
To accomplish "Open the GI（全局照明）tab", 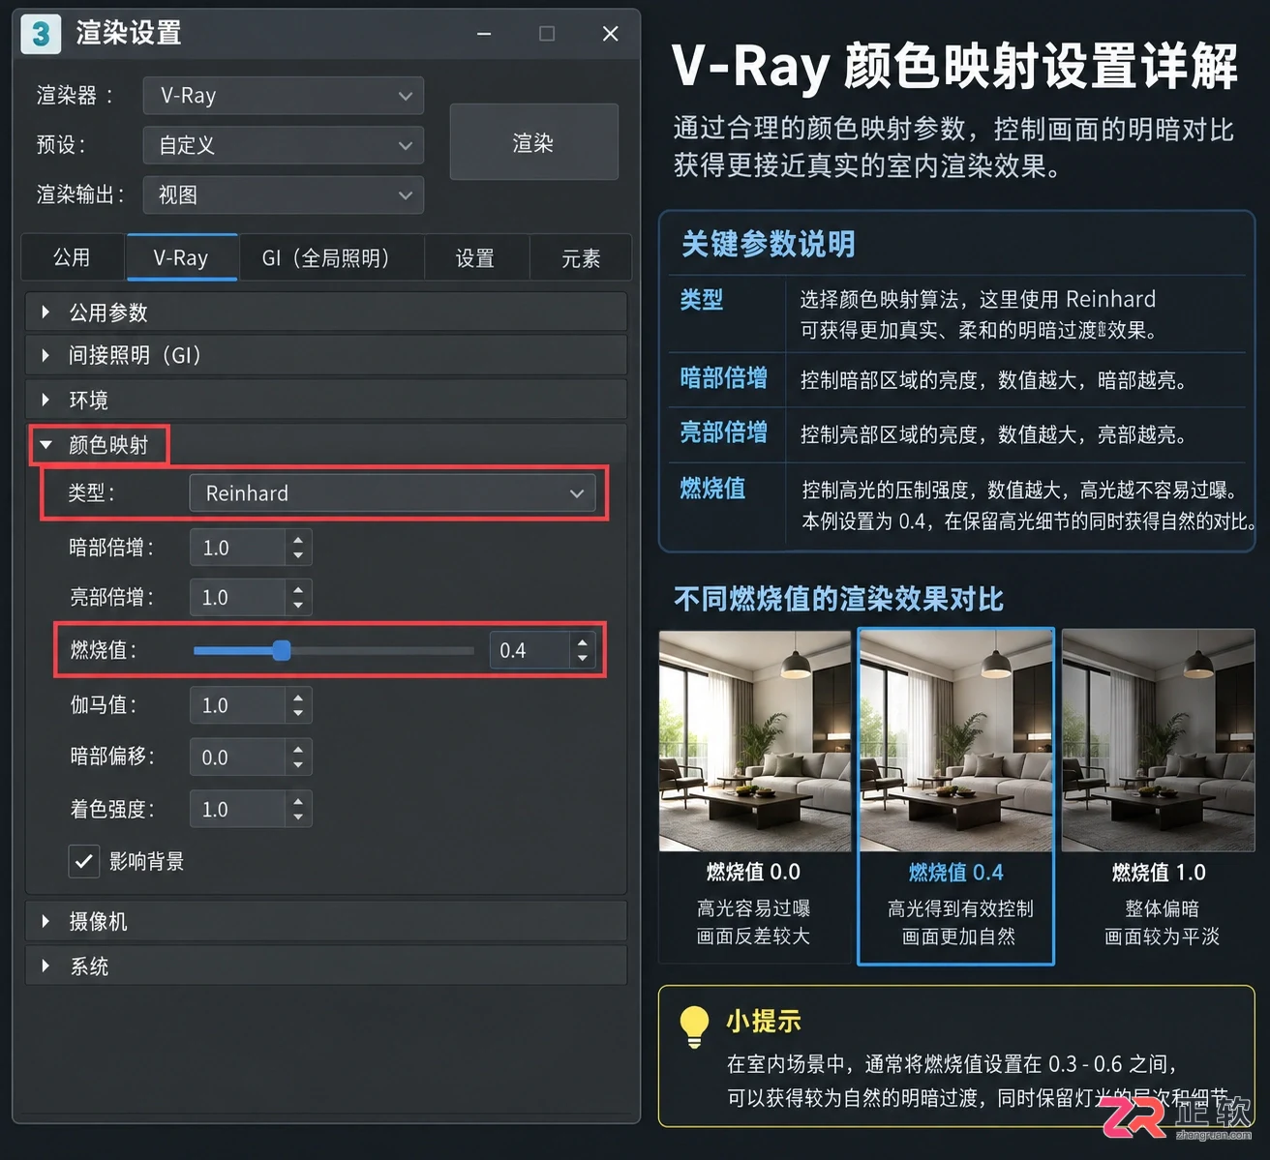I will [330, 257].
